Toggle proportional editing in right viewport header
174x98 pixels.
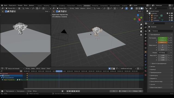[115, 8]
